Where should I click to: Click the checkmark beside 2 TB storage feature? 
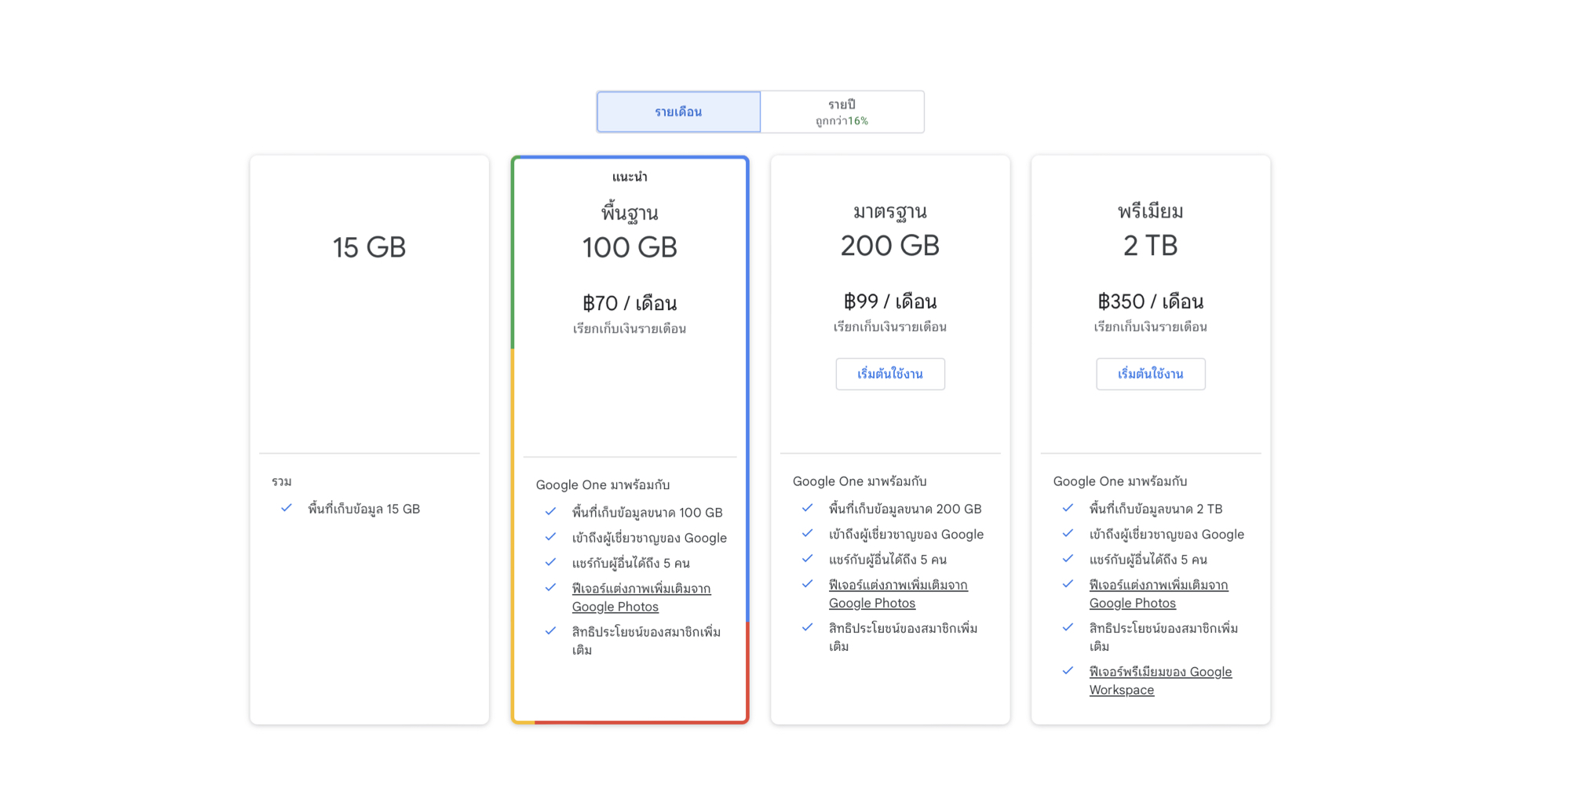pos(1068,508)
